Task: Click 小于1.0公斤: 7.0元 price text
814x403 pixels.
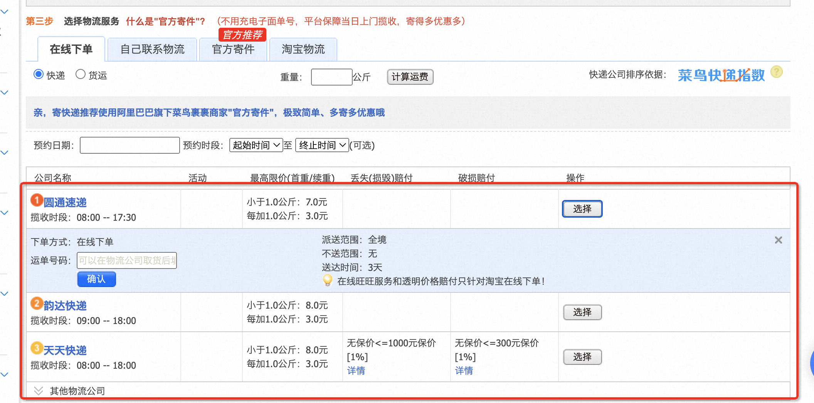Action: (287, 202)
